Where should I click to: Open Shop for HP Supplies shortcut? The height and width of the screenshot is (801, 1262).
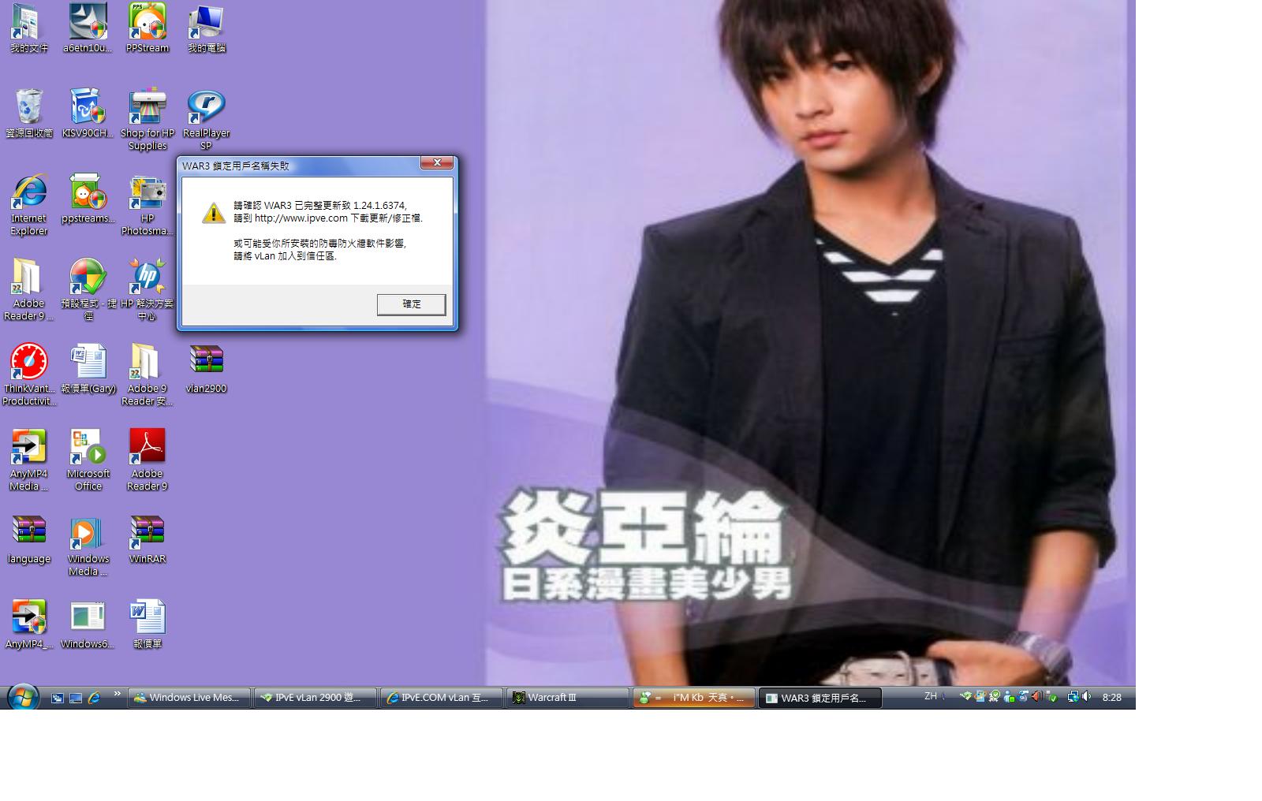[x=147, y=120]
